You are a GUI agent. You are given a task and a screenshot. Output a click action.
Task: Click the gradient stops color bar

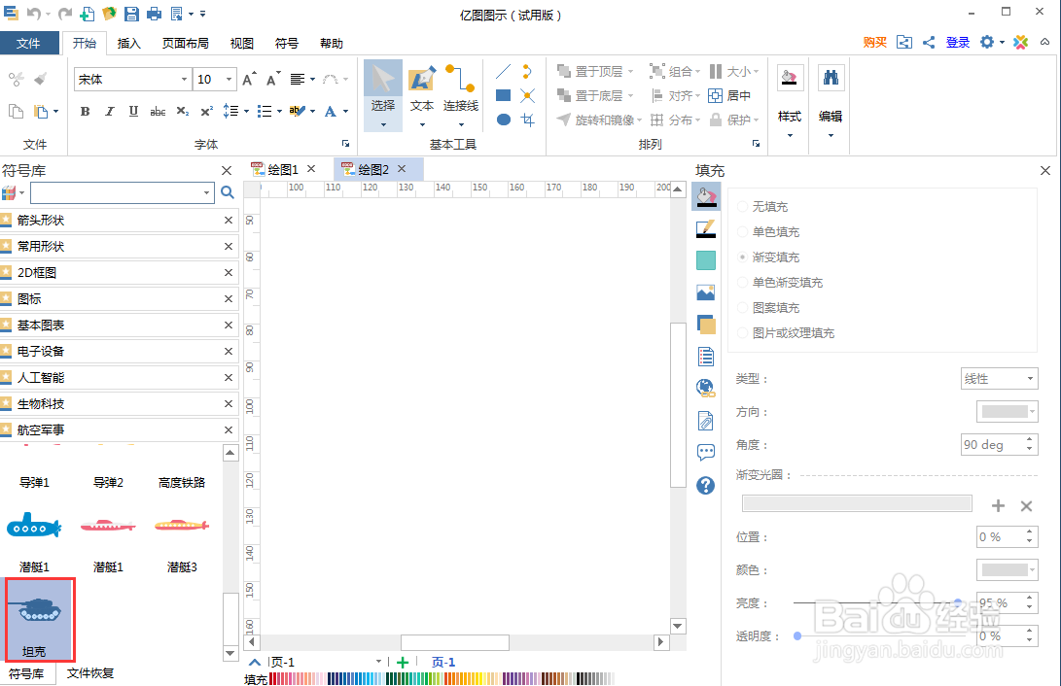(857, 503)
